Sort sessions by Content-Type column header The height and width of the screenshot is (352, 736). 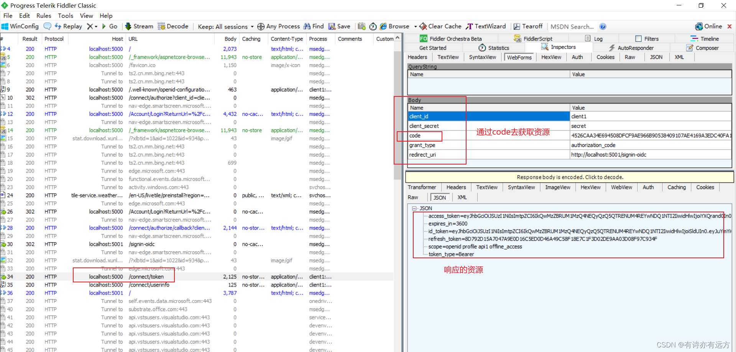click(x=287, y=39)
